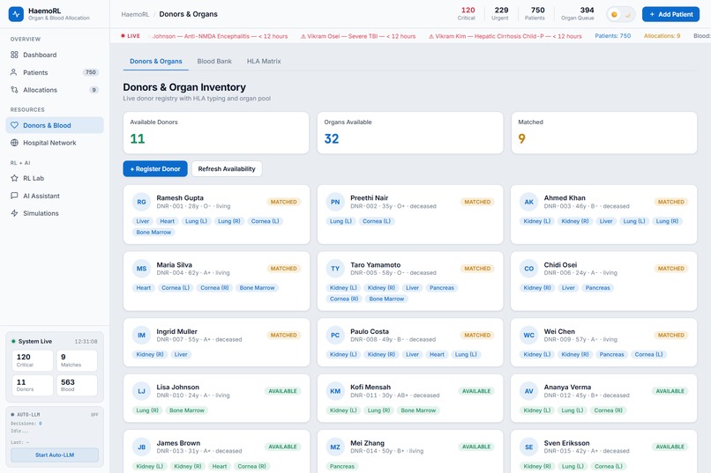The height and width of the screenshot is (473, 711).
Task: Go to Dashboard in the sidebar
Action: [55, 55]
